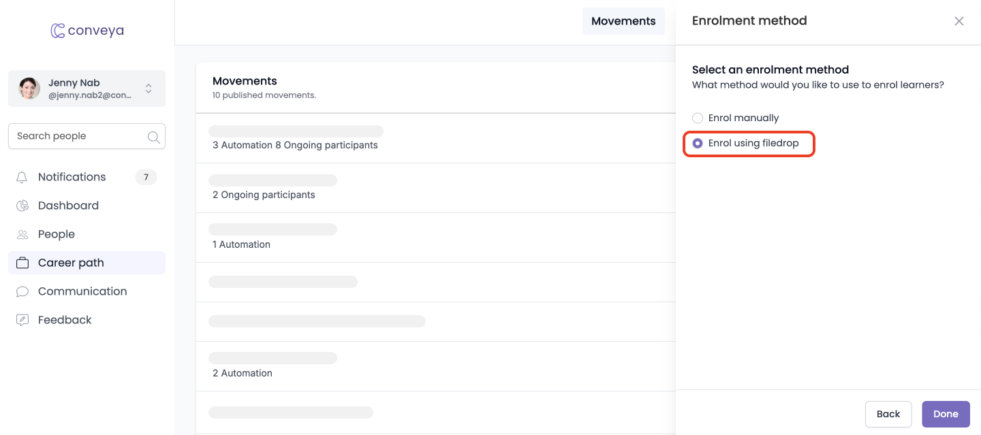The width and height of the screenshot is (981, 435).
Task: Open the movement row showing 1 Automation
Action: tap(436, 238)
